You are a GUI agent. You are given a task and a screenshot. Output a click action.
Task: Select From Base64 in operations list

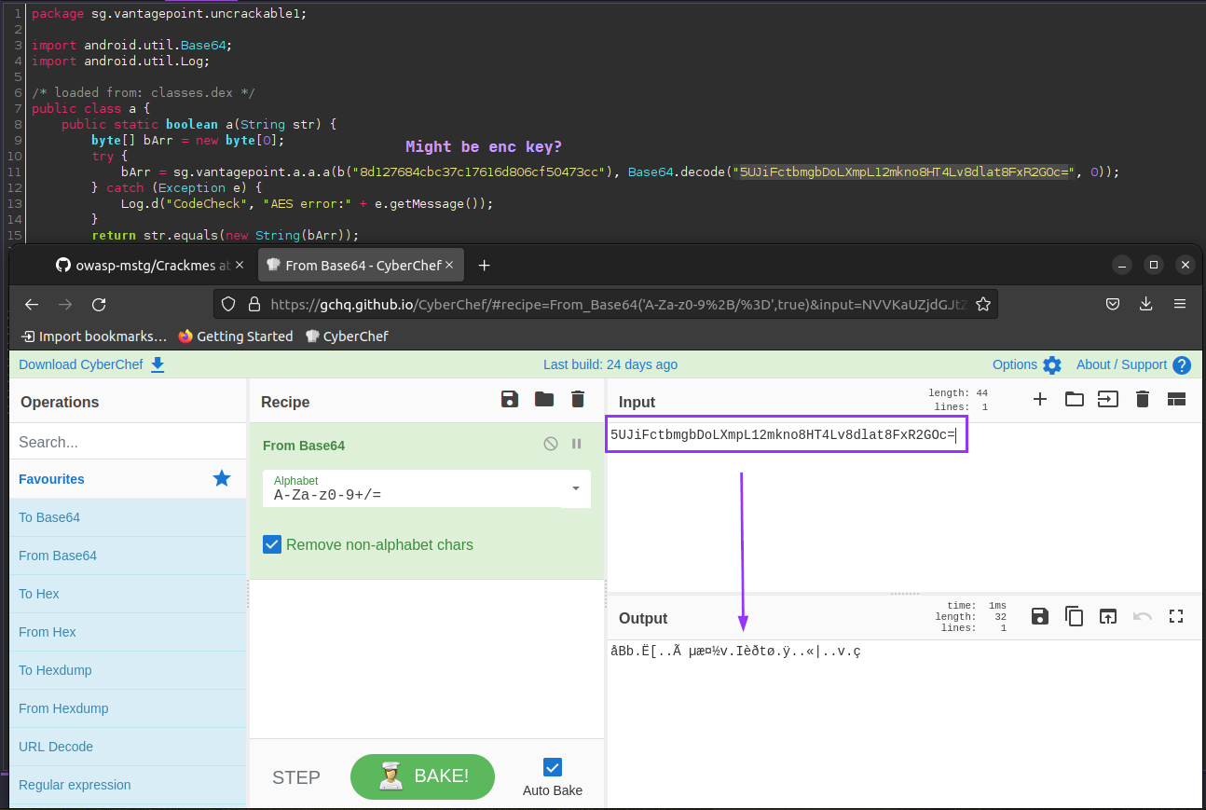tap(129, 556)
